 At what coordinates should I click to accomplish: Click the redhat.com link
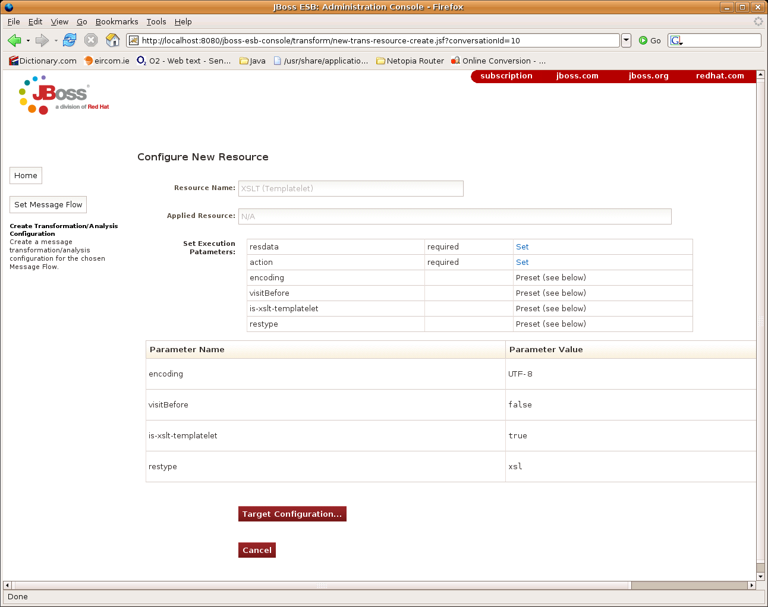pyautogui.click(x=720, y=76)
